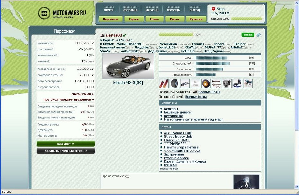Click the Motorwars.ru logo icon
299x195 pixels.
44,13
